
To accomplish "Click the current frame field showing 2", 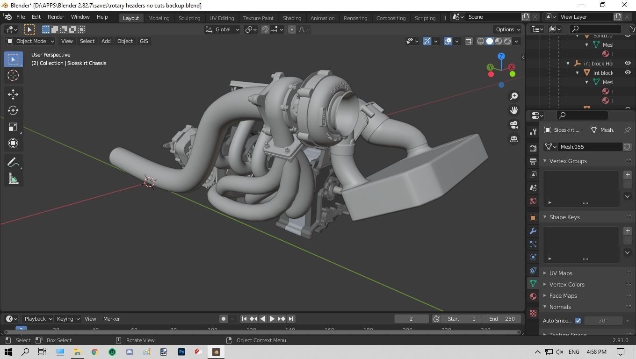I will (412, 319).
